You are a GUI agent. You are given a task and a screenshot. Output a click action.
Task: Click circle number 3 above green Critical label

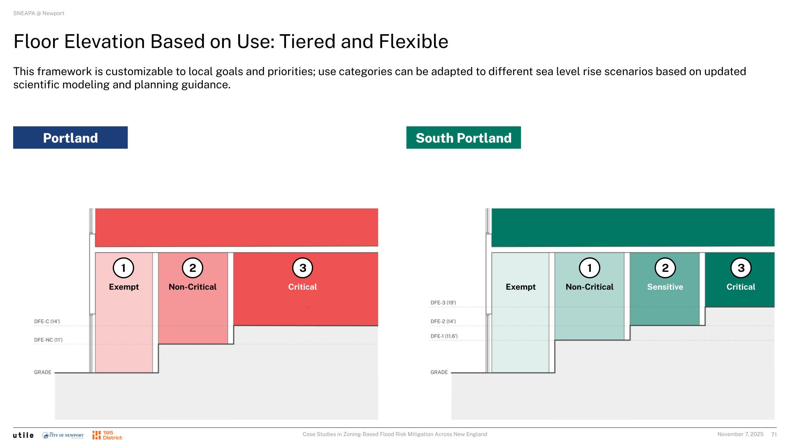click(741, 268)
